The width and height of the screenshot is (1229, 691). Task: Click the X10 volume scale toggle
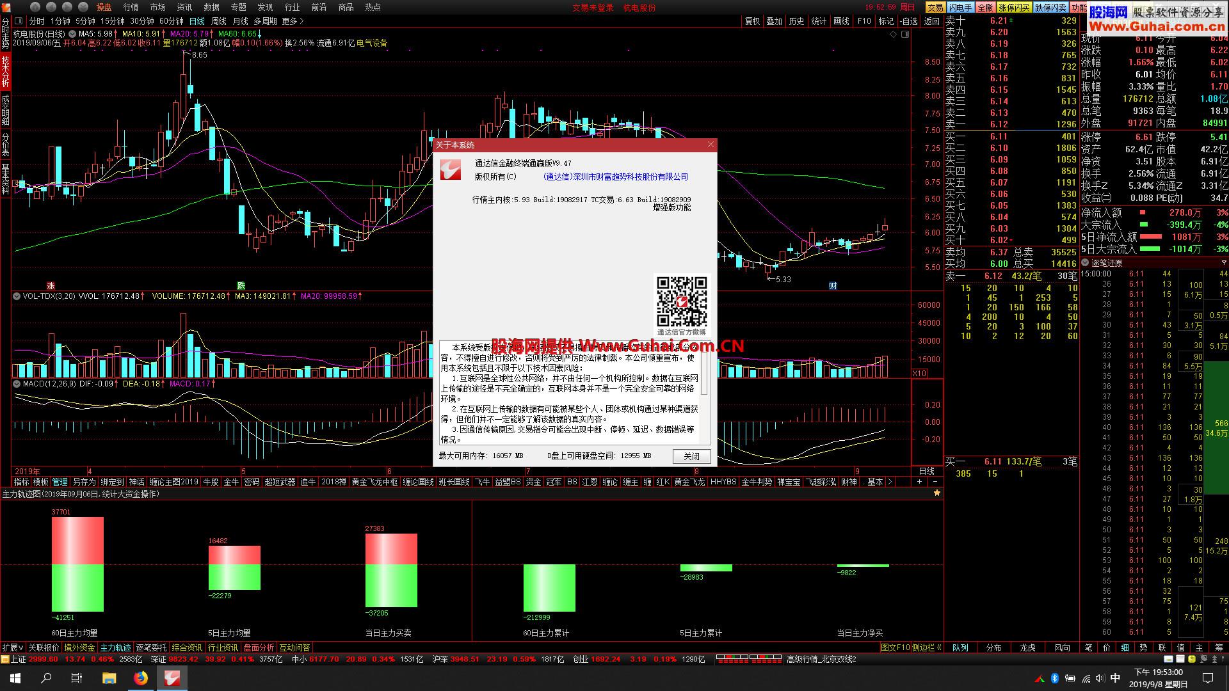(x=919, y=373)
